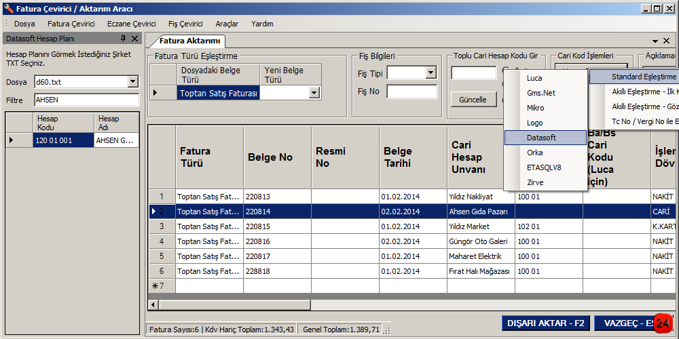Viewport: 679px width, 339px height.
Task: Pick Luca from the program list
Action: (x=534, y=78)
